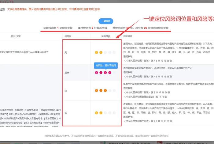This screenshot has height=144, width=214.
Task: Click the 标题检测有 1 处敏感字眼 summary
Action: (58, 28)
